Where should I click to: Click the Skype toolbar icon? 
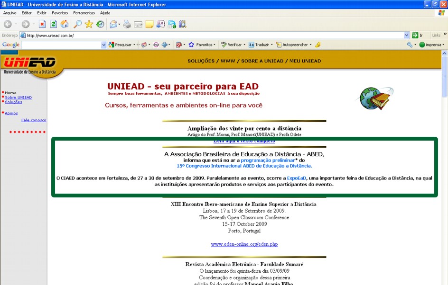(x=172, y=24)
